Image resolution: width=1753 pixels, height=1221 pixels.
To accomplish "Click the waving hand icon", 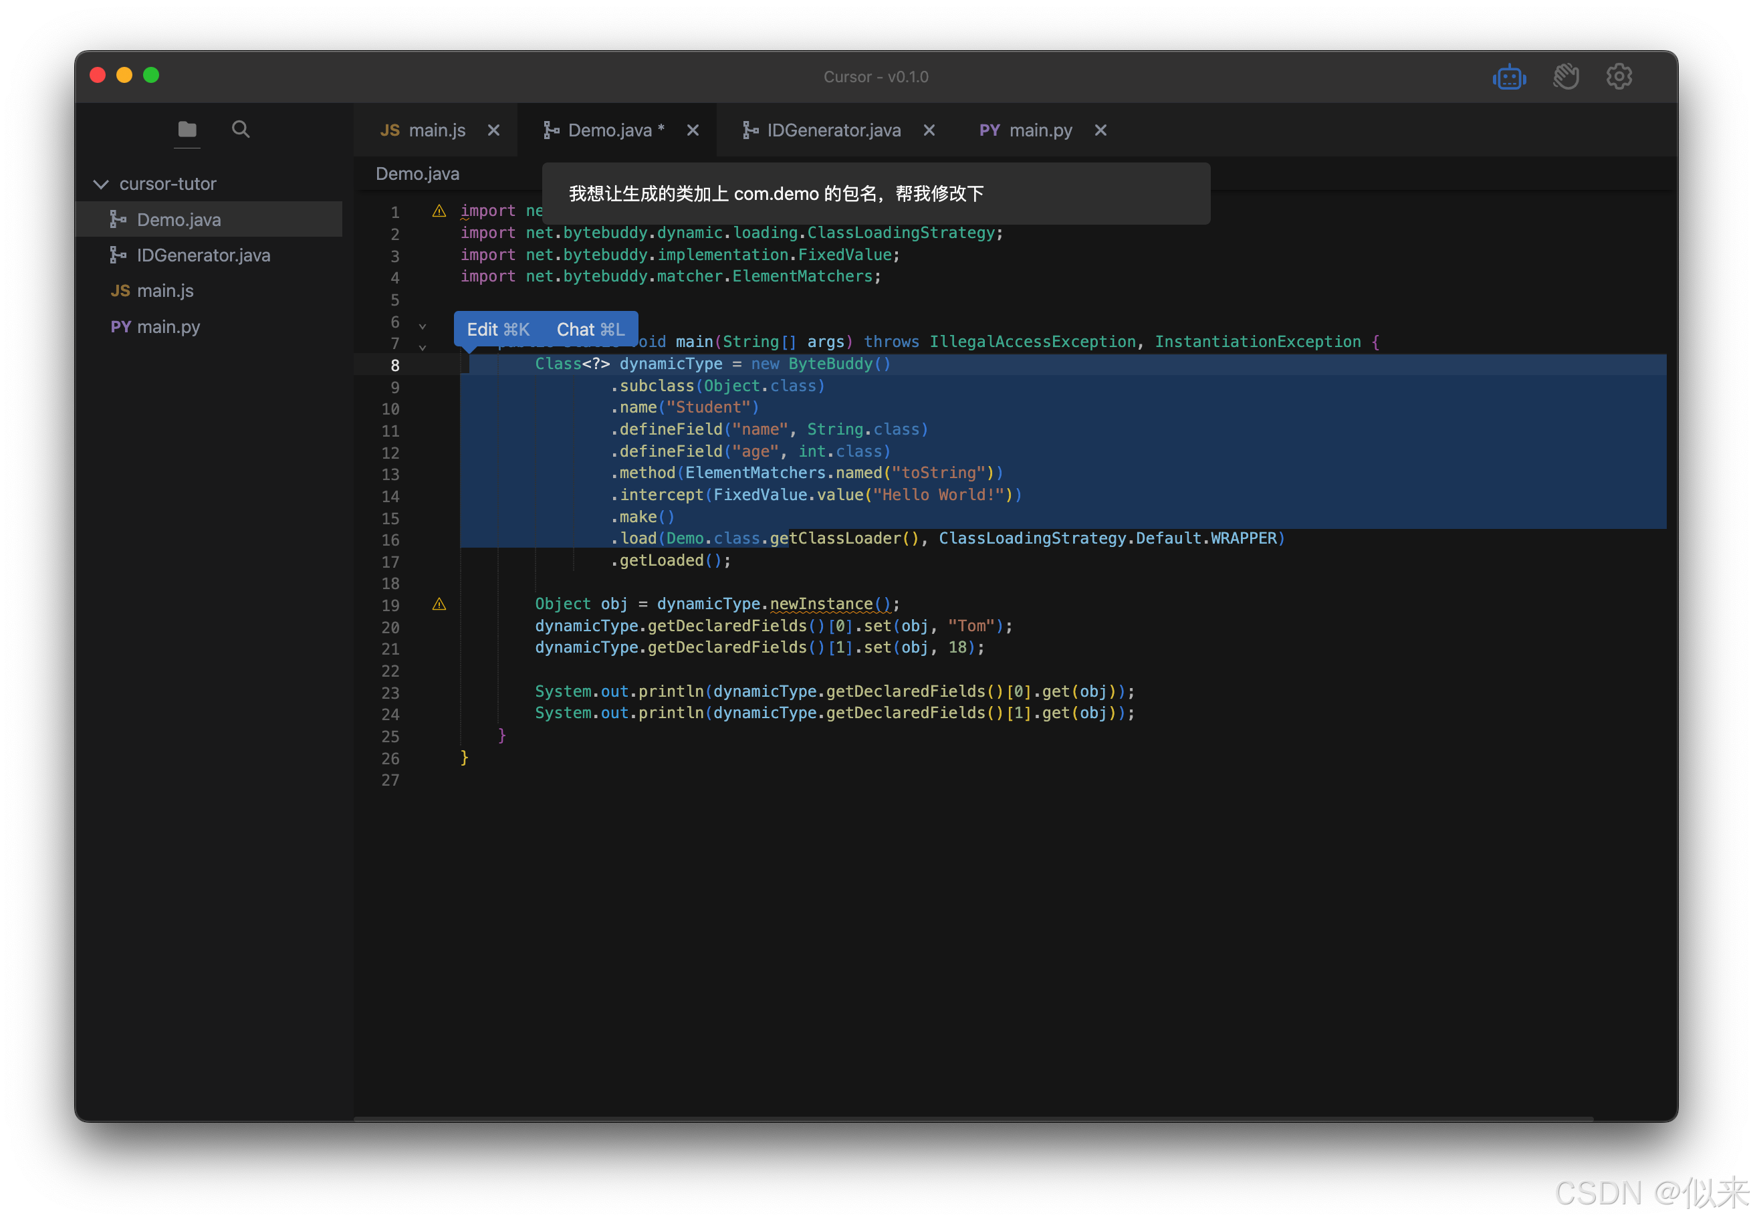I will tap(1565, 77).
